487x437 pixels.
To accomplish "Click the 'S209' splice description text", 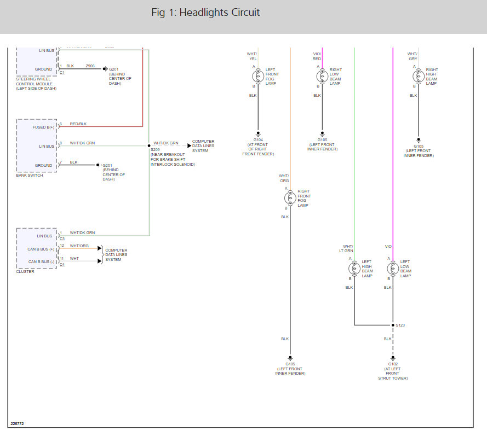I will [173, 157].
